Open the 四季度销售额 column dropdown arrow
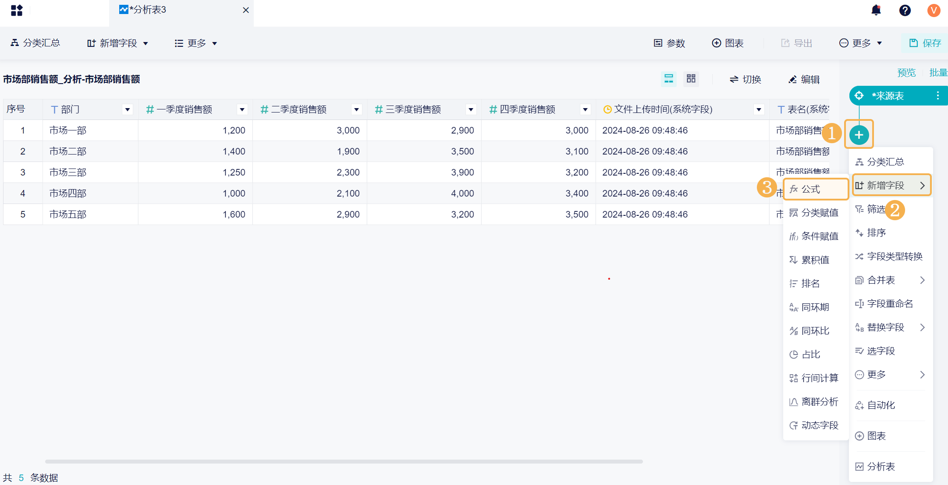948x485 pixels. (x=585, y=109)
